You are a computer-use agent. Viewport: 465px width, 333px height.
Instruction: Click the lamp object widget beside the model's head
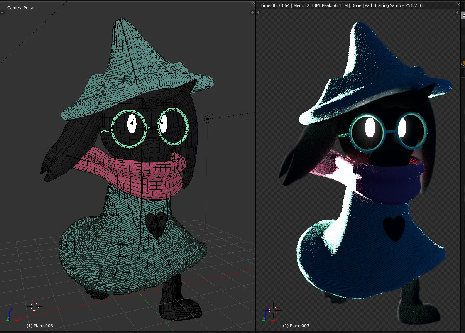pyautogui.click(x=208, y=118)
